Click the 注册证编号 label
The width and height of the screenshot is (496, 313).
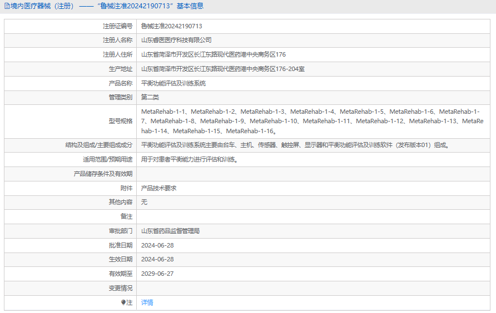117,26
